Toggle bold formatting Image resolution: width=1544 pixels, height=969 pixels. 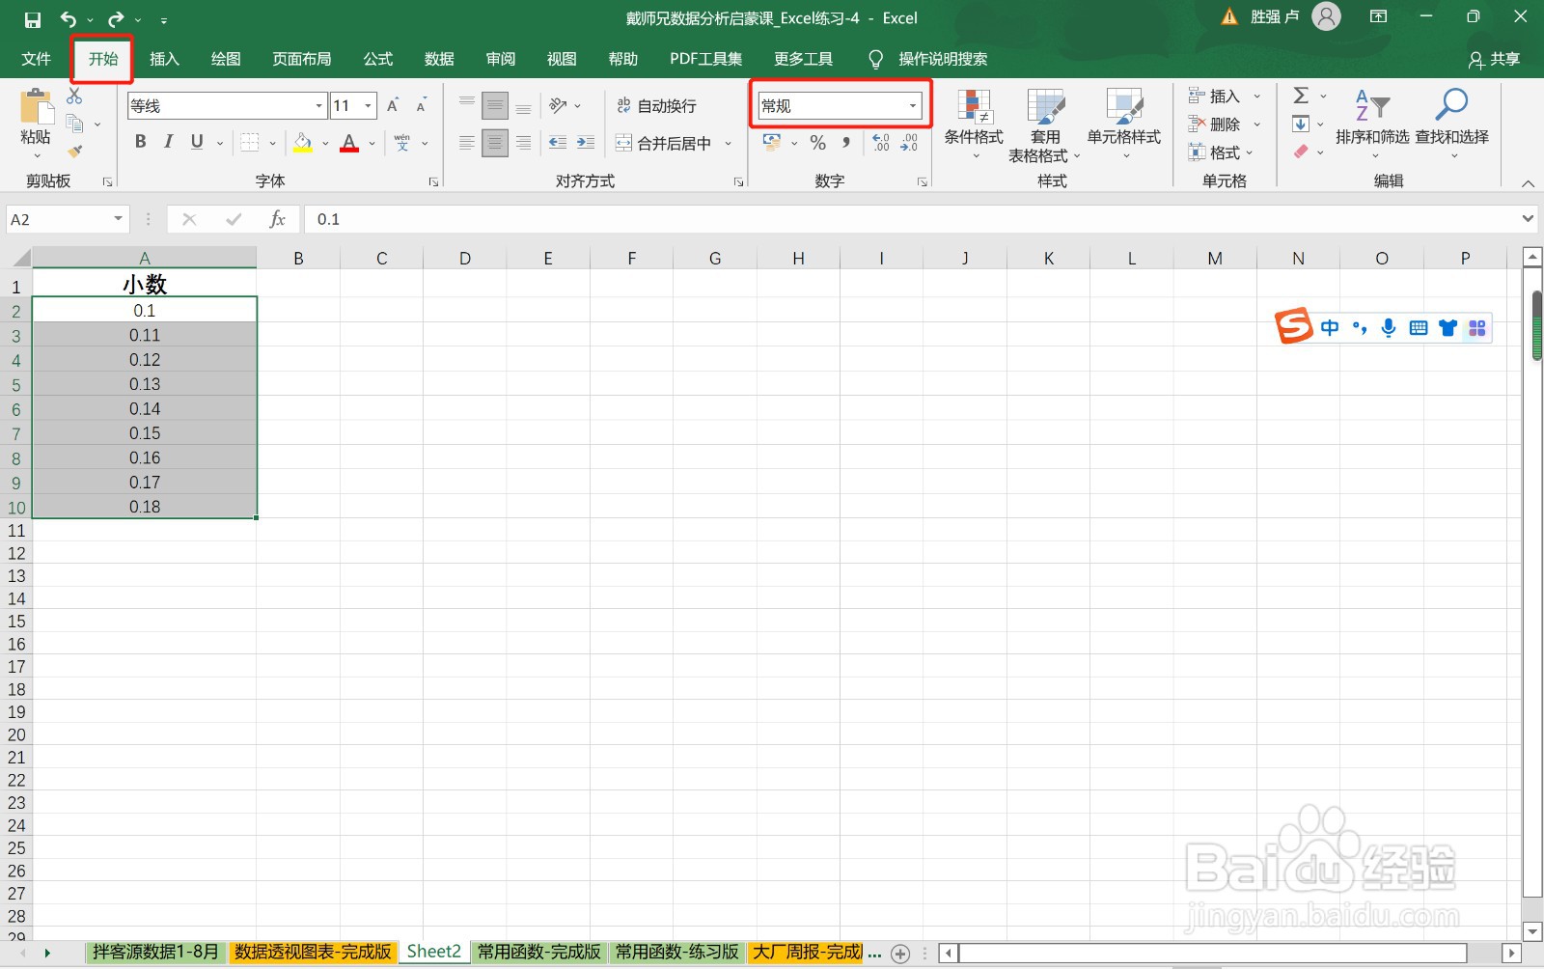pos(140,142)
